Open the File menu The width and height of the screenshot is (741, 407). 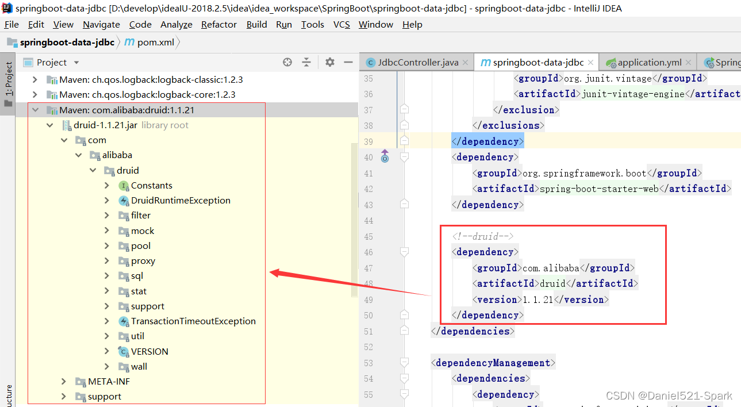click(11, 24)
